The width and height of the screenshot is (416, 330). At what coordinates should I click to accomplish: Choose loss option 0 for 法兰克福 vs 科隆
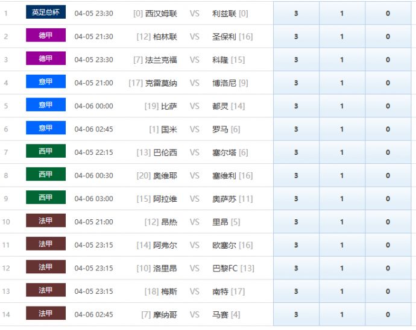point(388,60)
